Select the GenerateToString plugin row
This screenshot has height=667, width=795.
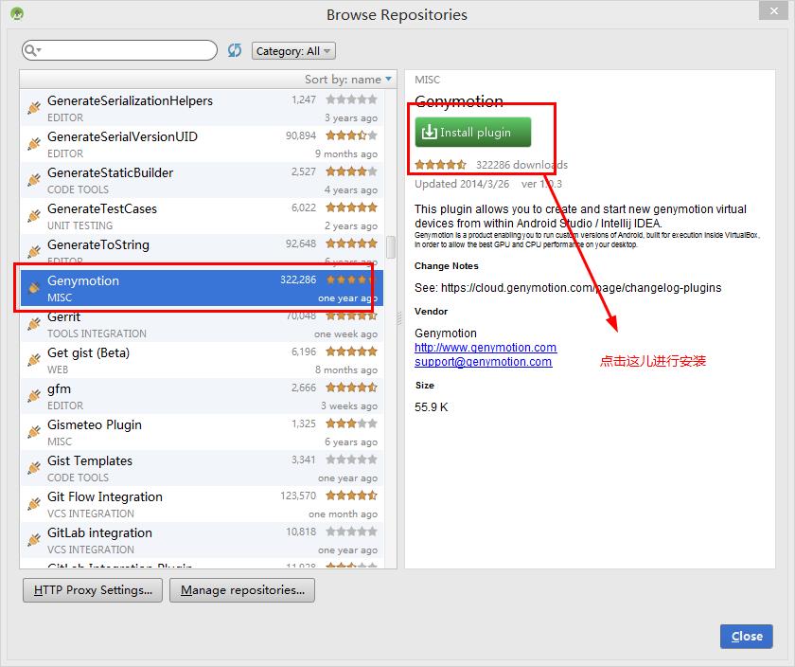(202, 252)
